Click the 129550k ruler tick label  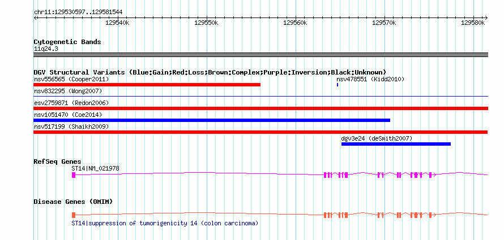point(206,23)
